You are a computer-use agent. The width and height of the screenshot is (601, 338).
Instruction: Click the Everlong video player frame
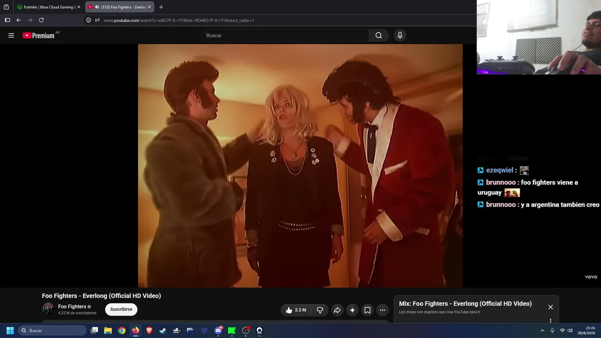click(x=300, y=166)
